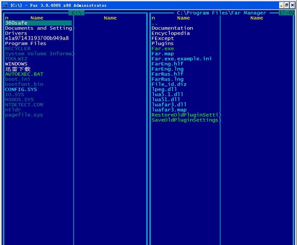Select lpeg.dll file
The height and width of the screenshot is (245, 297).
pos(164,90)
